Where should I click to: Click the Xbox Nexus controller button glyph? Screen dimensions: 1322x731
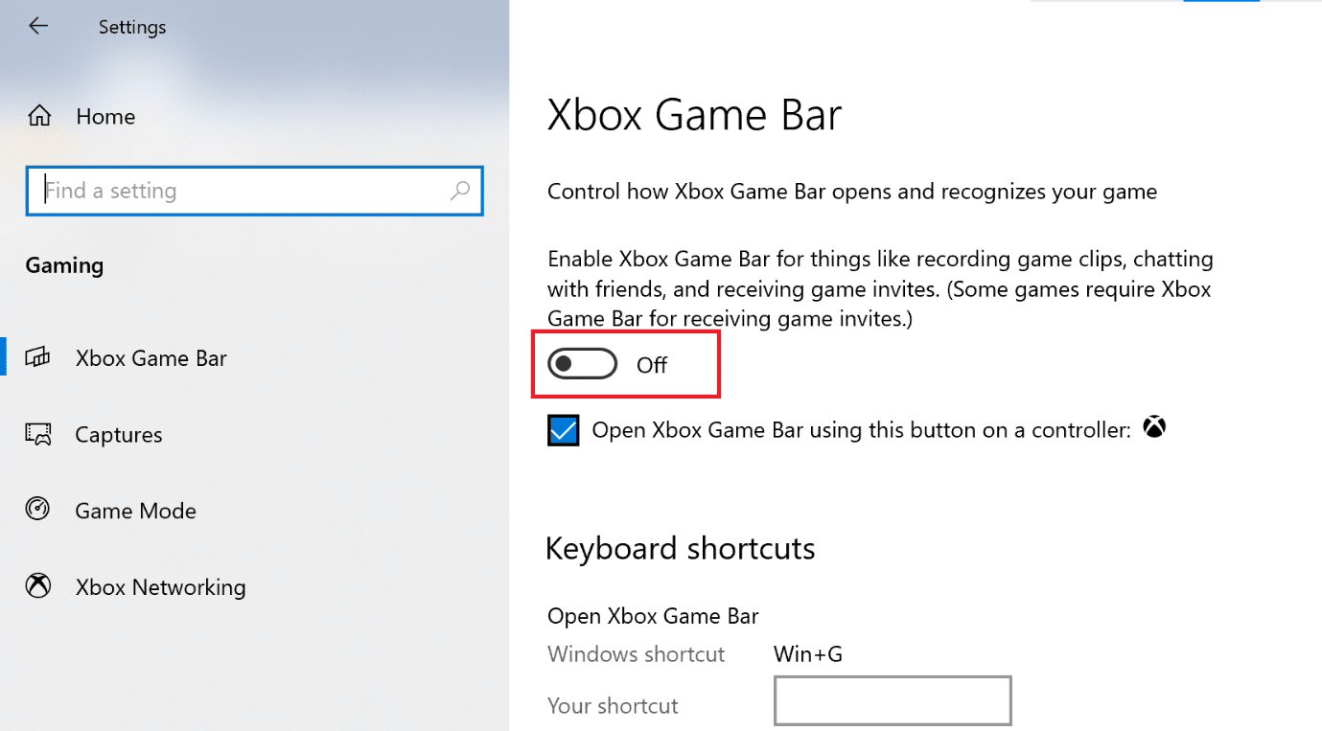coord(1154,428)
